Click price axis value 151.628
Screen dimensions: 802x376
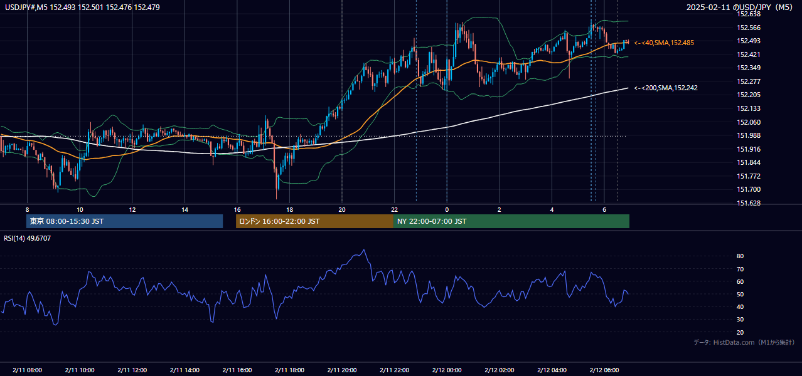[748, 203]
